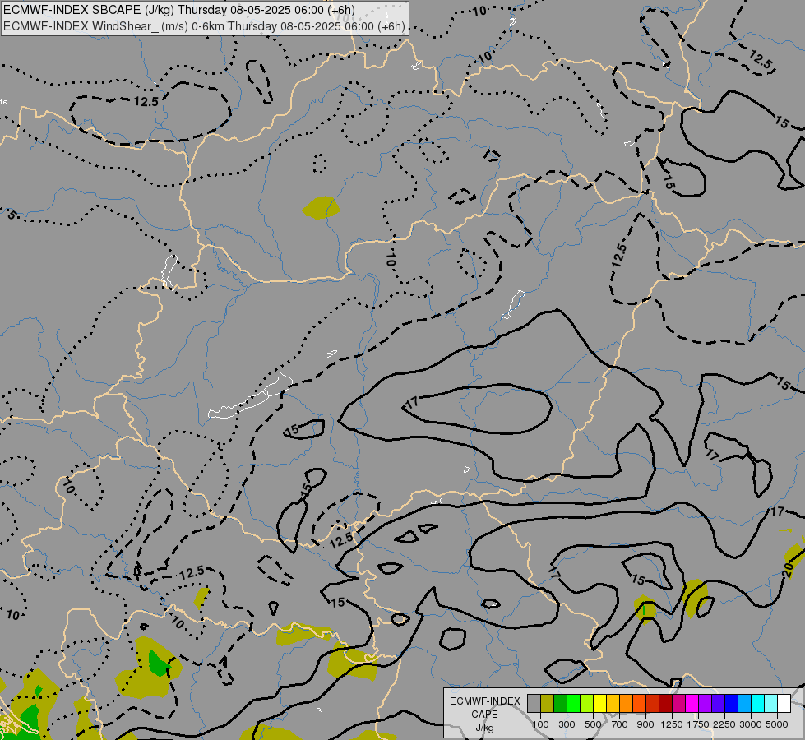Viewport: 805px width, 740px height.
Task: Select the purple swatch right of 1750
Action: [706, 703]
